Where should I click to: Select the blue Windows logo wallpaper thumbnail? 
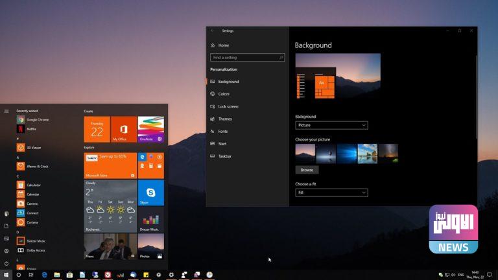click(x=347, y=154)
